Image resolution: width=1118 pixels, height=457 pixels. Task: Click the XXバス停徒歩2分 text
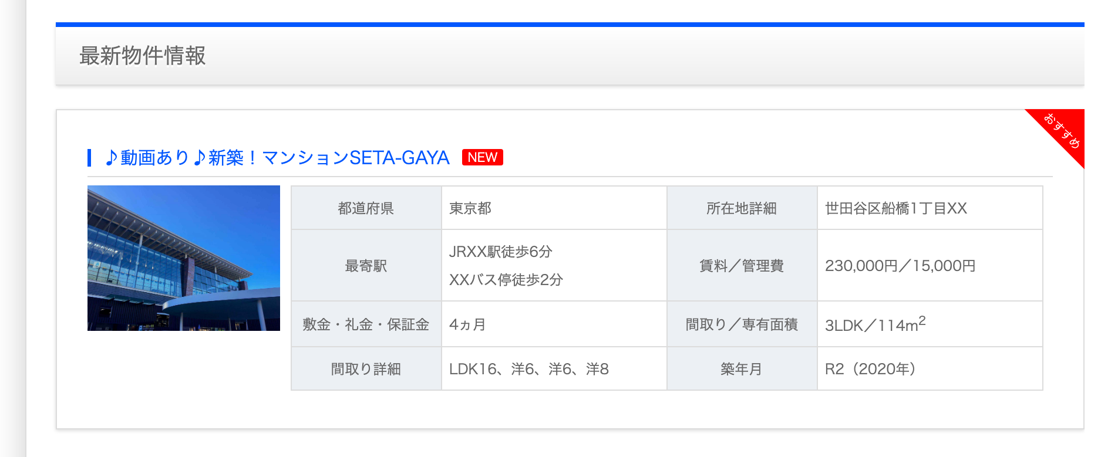(x=506, y=280)
